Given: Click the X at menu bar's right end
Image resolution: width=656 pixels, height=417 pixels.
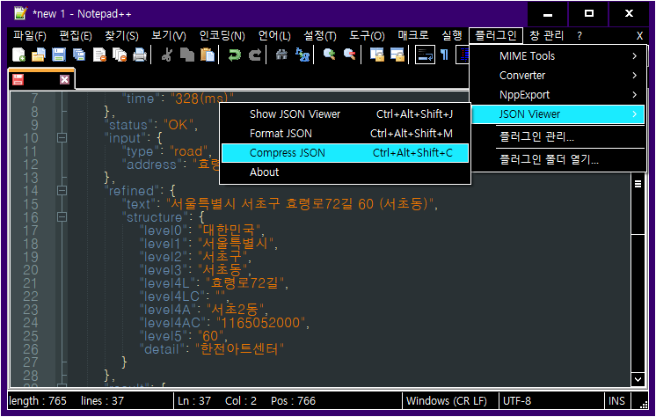Looking at the screenshot, I should [x=639, y=36].
